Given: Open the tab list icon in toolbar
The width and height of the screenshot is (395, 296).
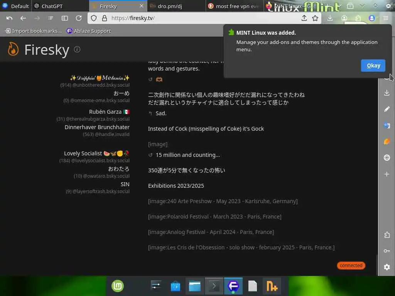Looking at the screenshot, I should [x=51, y=18].
